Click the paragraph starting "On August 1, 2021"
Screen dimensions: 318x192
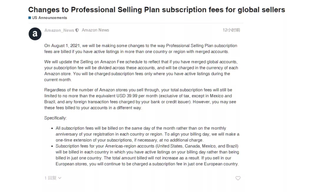coord(141,49)
